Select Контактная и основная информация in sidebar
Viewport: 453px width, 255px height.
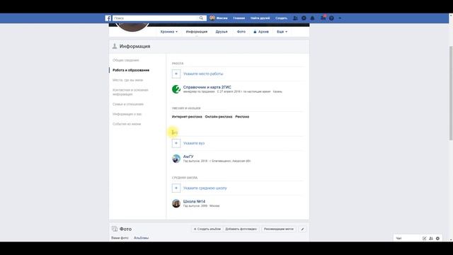pyautogui.click(x=130, y=92)
